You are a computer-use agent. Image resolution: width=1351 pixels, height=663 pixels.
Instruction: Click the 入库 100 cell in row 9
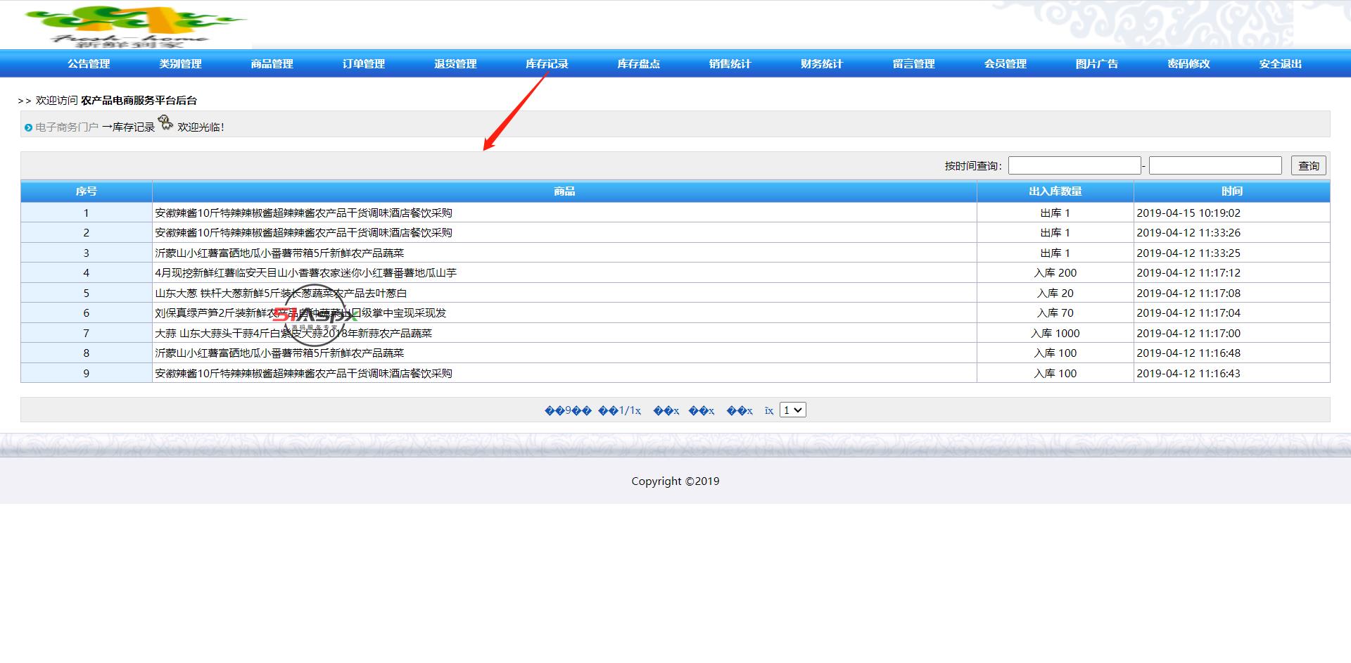tap(1055, 374)
